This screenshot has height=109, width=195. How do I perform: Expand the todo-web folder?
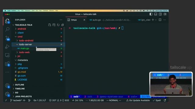17,52
